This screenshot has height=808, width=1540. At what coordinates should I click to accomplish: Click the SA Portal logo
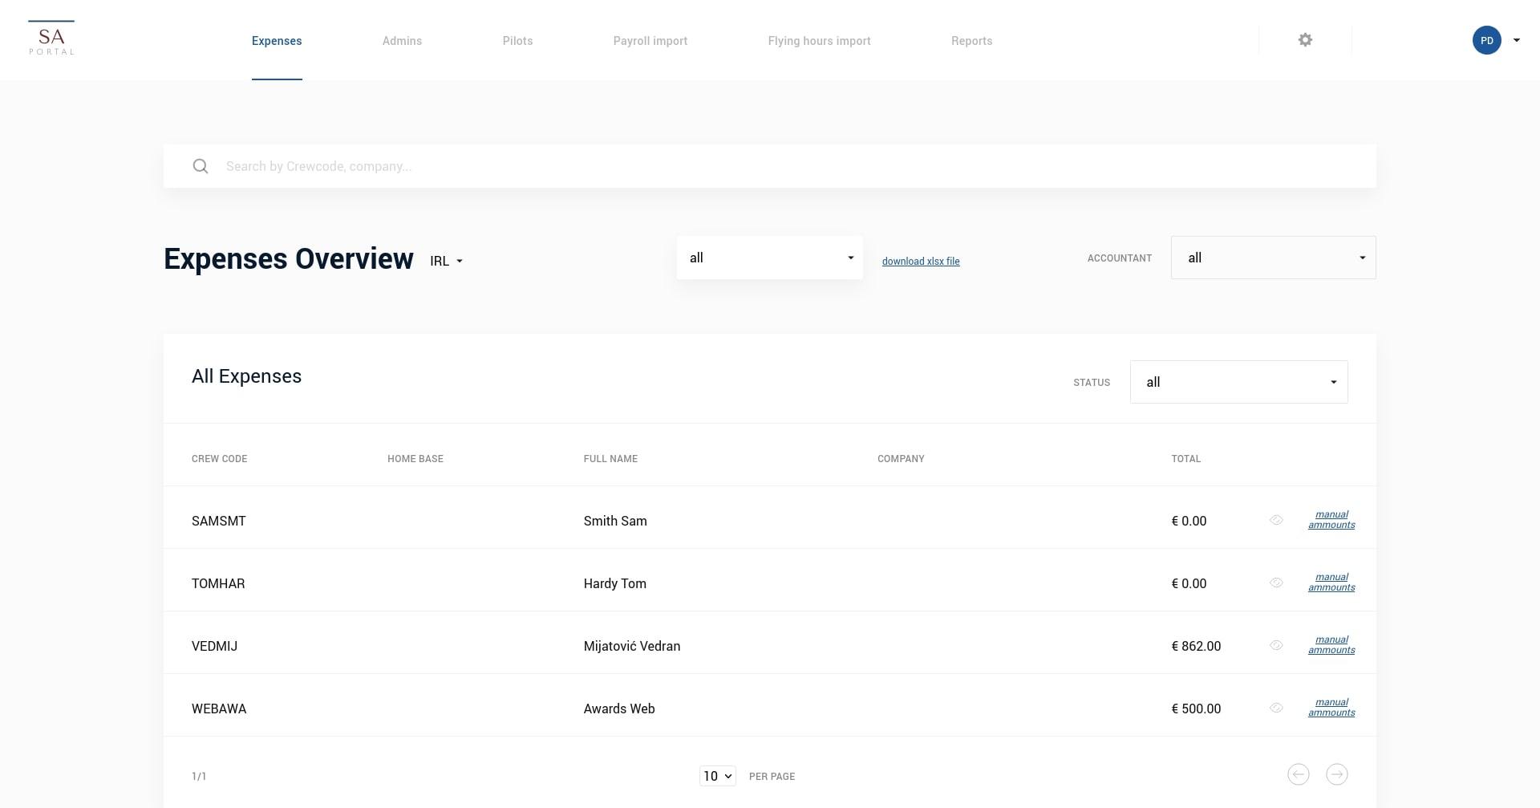[51, 39]
